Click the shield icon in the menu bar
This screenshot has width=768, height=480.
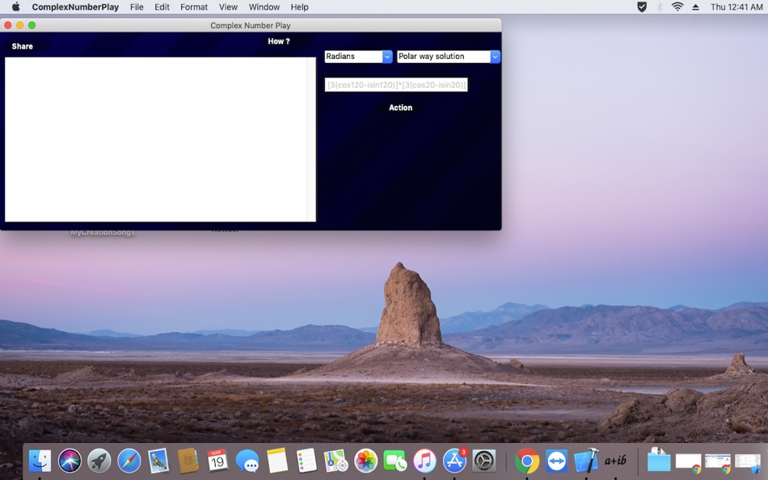click(642, 6)
